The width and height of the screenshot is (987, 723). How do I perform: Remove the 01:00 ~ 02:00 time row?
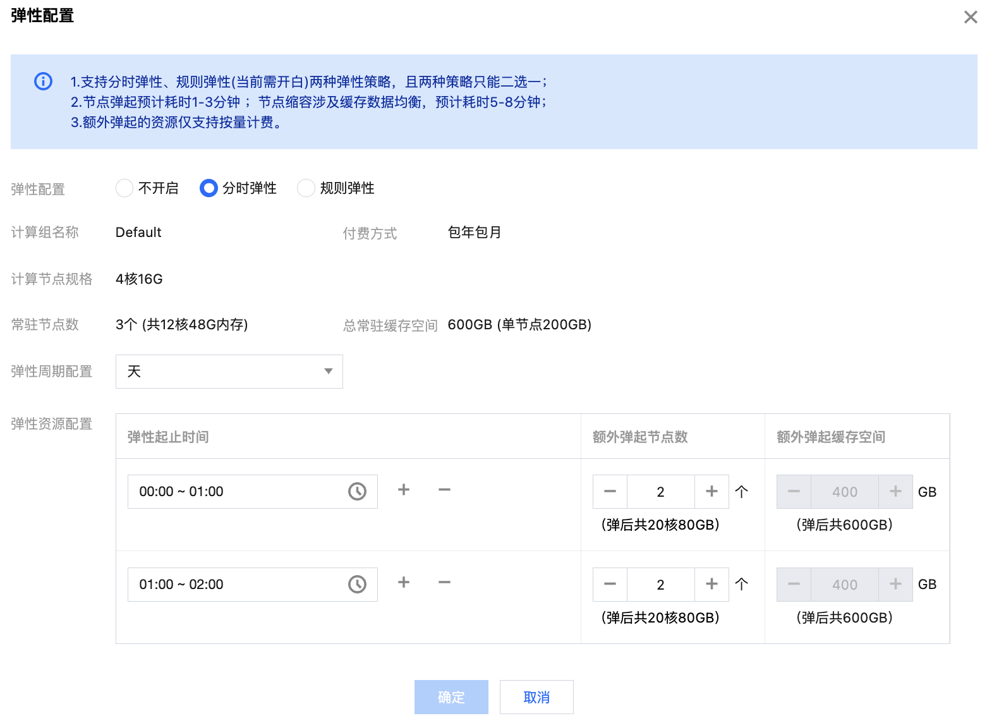pyautogui.click(x=444, y=583)
